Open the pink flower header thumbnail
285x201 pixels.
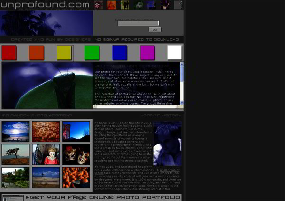(98, 5)
